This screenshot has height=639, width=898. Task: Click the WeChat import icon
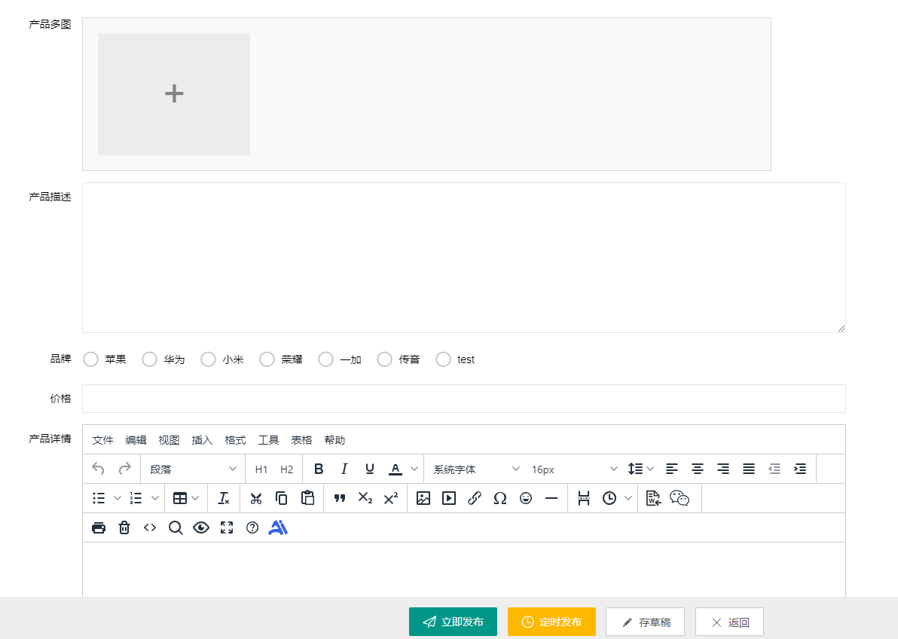pyautogui.click(x=680, y=498)
